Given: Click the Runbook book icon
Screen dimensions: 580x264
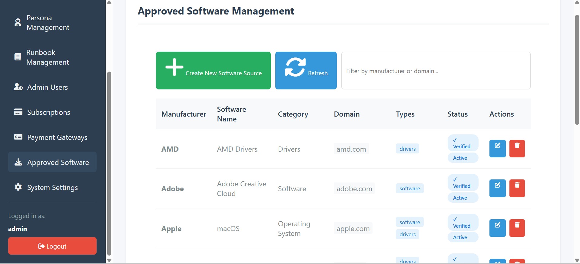Looking at the screenshot, I should pos(18,57).
